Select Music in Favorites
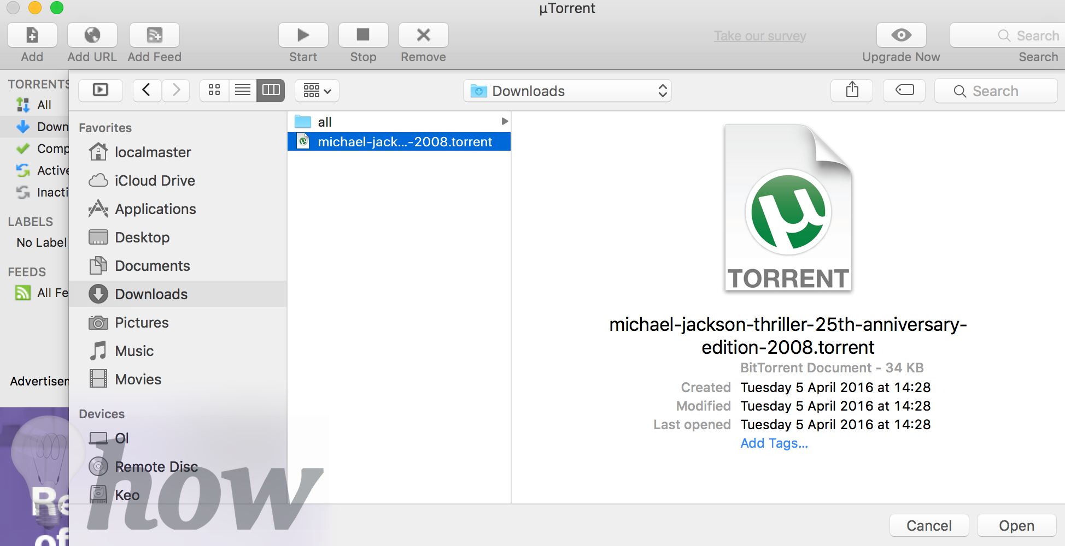Viewport: 1065px width, 546px height. (x=178, y=351)
